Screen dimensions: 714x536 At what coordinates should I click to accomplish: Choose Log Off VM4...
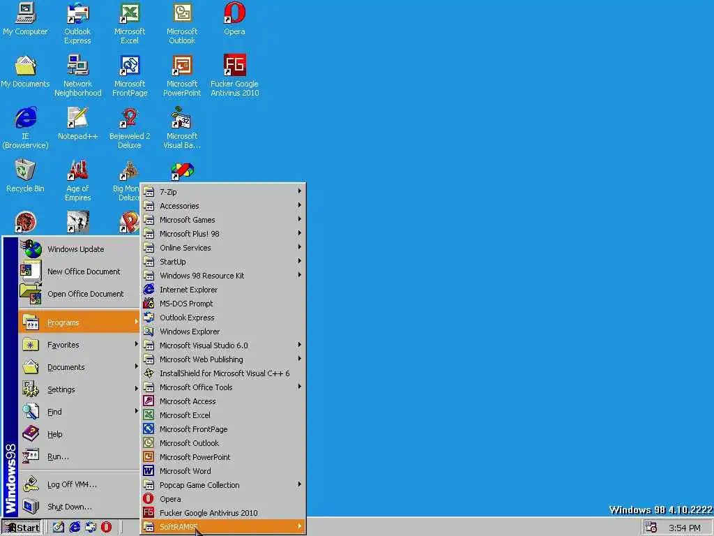[79, 484]
